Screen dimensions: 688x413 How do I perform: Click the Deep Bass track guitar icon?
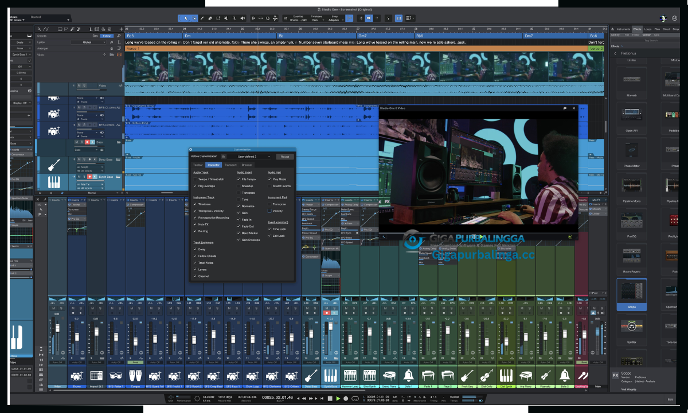53,165
